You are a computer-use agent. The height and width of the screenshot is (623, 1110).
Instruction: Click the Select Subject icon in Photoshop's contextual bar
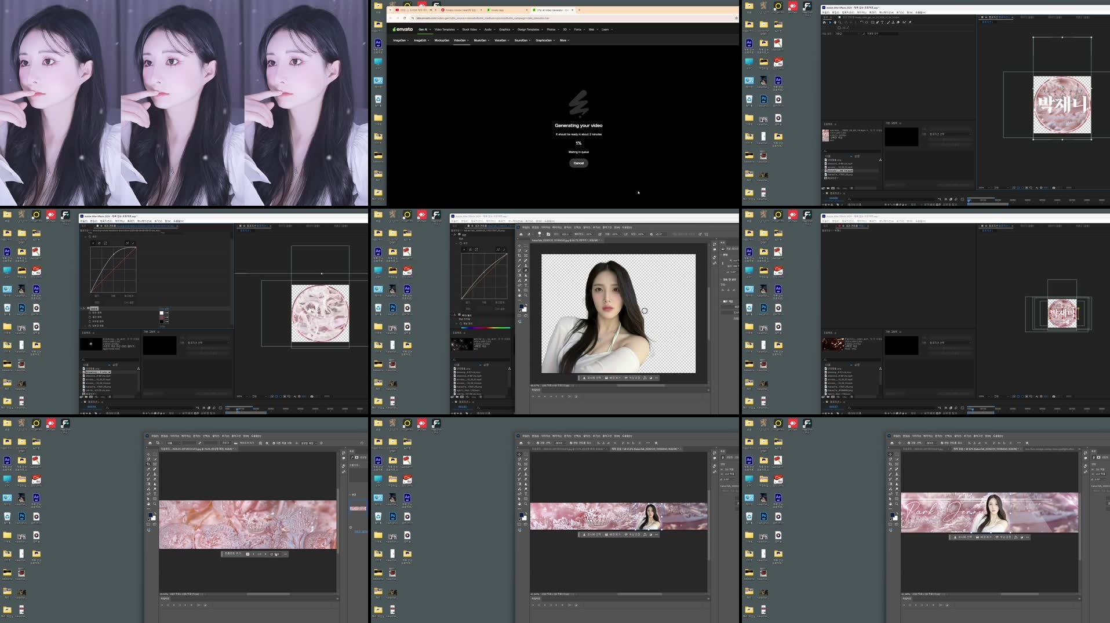(584, 378)
